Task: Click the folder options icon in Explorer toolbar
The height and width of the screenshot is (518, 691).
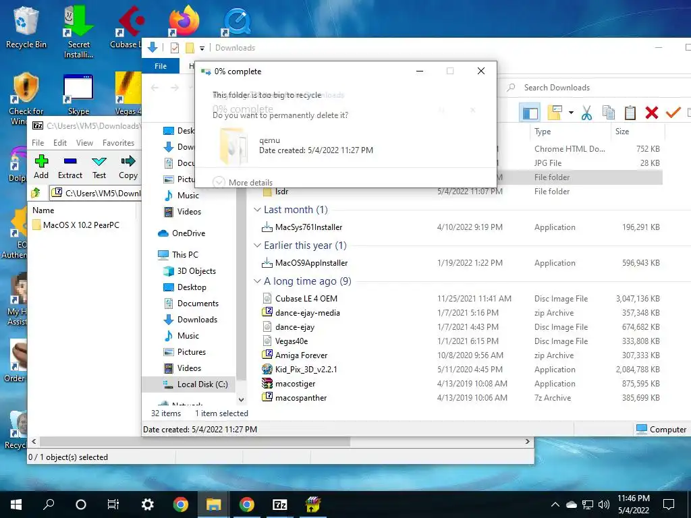Action: coord(555,113)
